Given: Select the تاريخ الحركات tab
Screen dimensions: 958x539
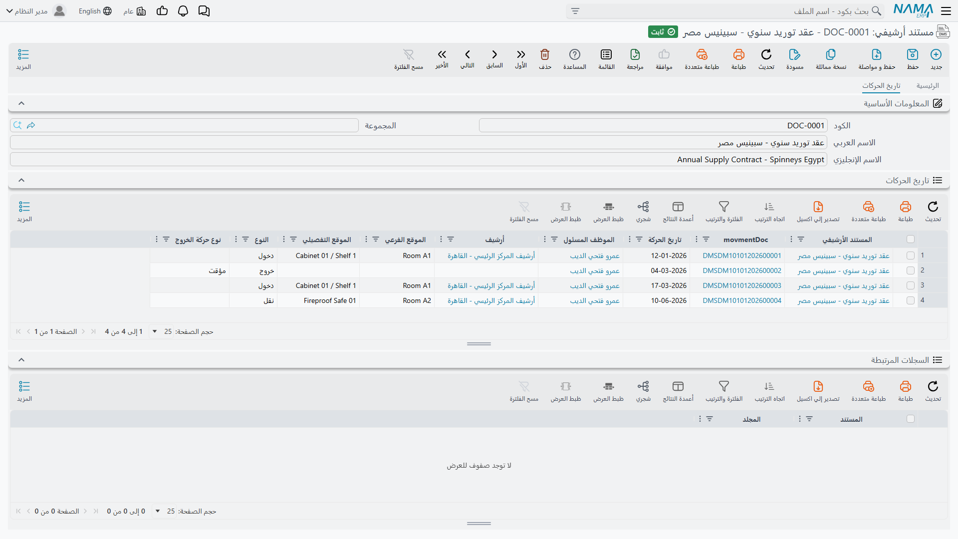Looking at the screenshot, I should 881,86.
